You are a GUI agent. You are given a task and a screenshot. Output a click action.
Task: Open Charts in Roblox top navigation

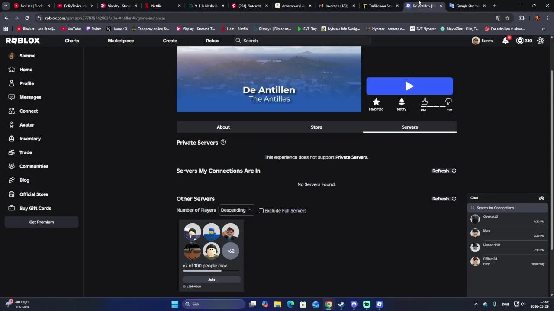tap(72, 41)
